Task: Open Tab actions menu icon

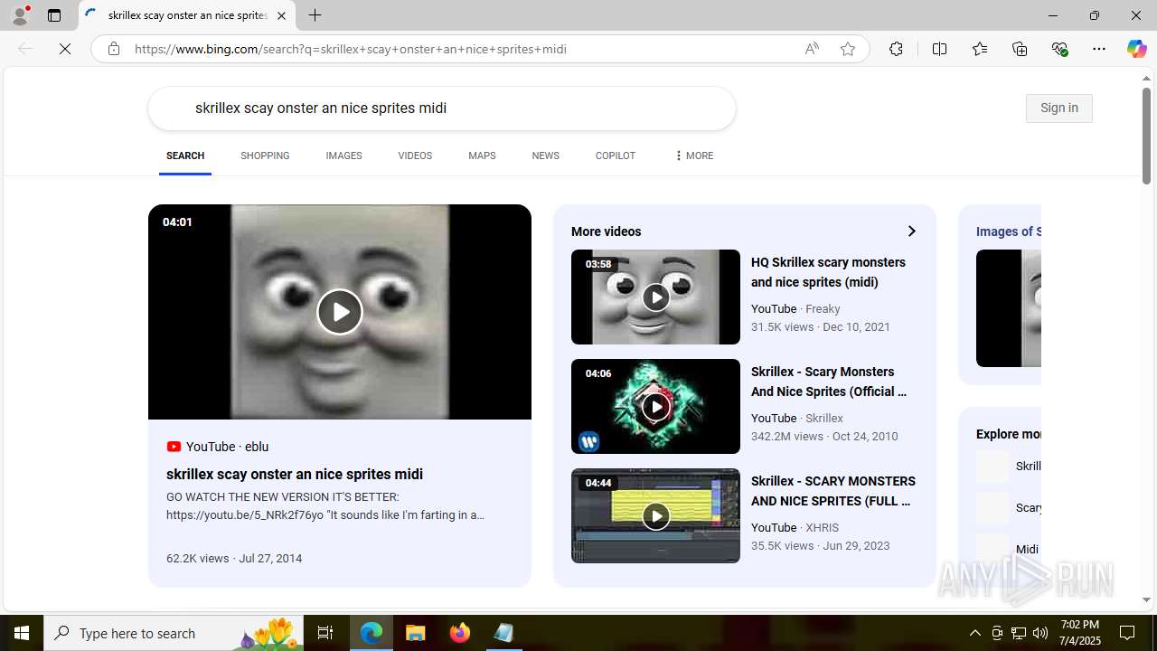Action: point(54,15)
